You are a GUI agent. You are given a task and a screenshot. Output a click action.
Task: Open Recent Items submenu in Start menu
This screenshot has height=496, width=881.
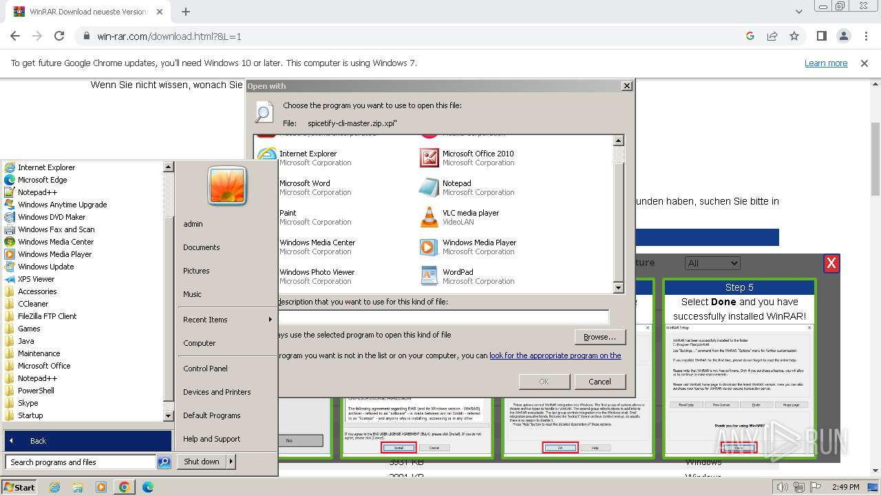point(226,320)
